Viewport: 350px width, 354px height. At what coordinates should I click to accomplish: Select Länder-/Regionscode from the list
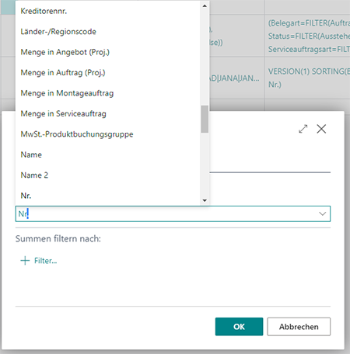[108, 32]
